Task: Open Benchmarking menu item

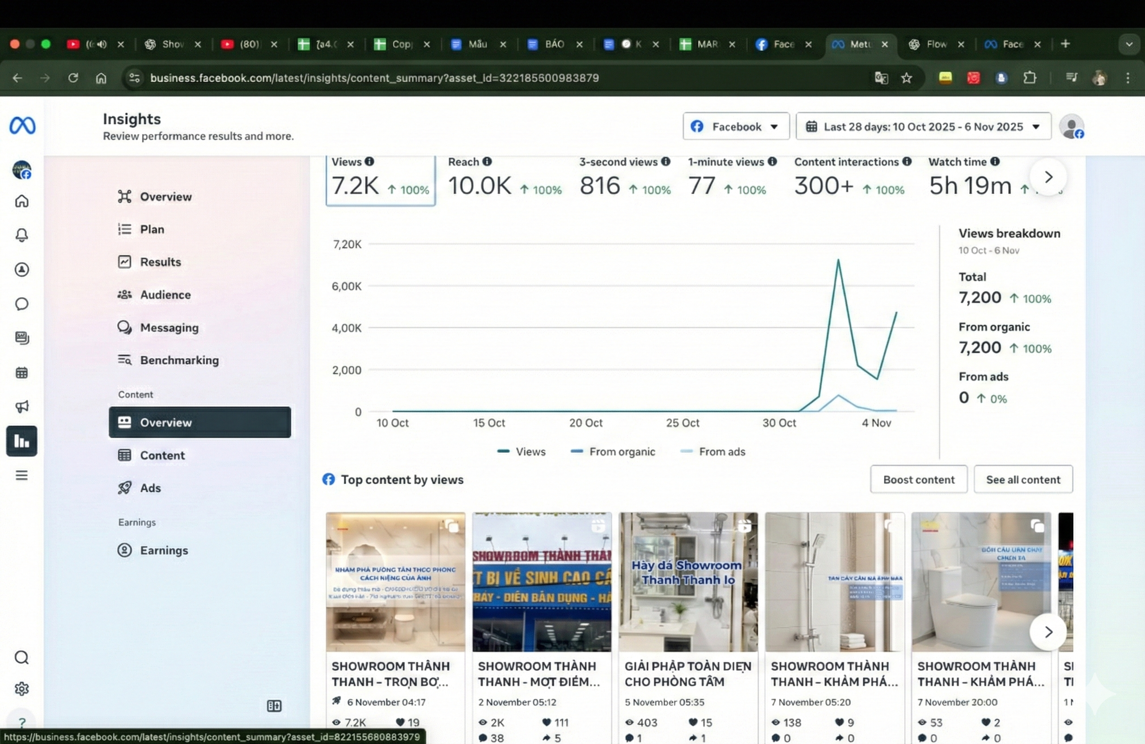Action: [x=179, y=360]
